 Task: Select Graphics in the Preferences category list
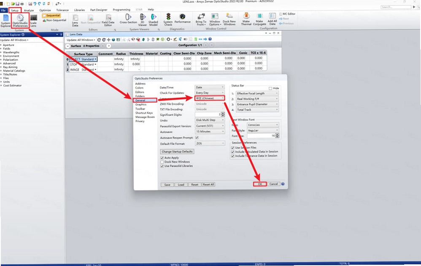coord(141,104)
